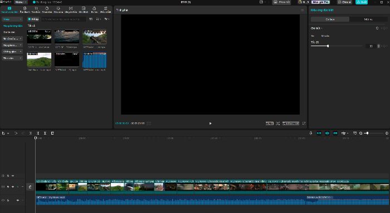Open the Captions (Chú thích) tab
390x213 pixels.
pos(84,9)
